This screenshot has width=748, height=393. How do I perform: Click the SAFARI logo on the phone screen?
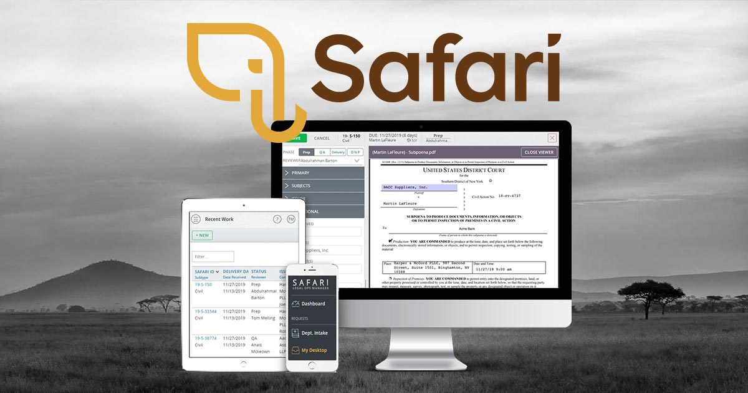pyautogui.click(x=311, y=284)
